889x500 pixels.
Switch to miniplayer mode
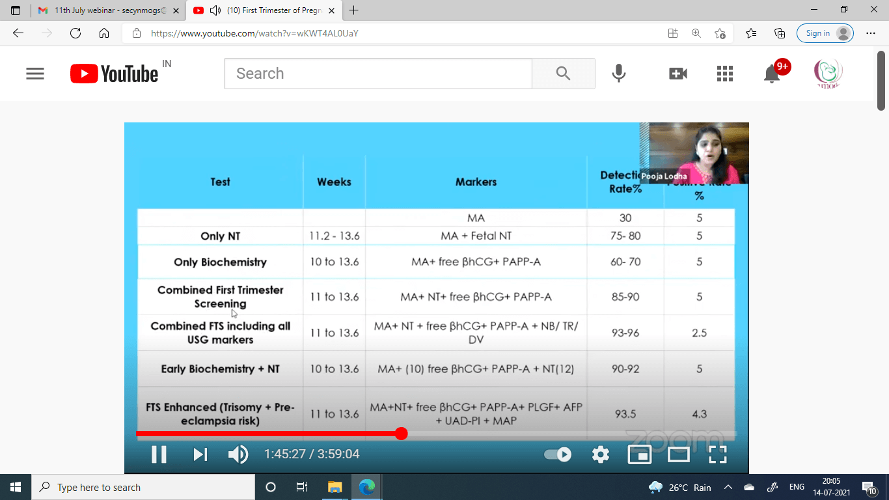point(639,454)
